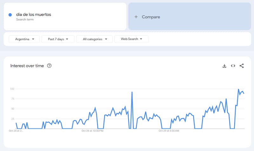Click the Oct 29 at 6:00 AM axis label

(169, 131)
